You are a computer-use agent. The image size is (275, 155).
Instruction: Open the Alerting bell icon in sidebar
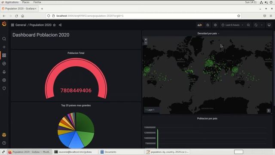4,72
